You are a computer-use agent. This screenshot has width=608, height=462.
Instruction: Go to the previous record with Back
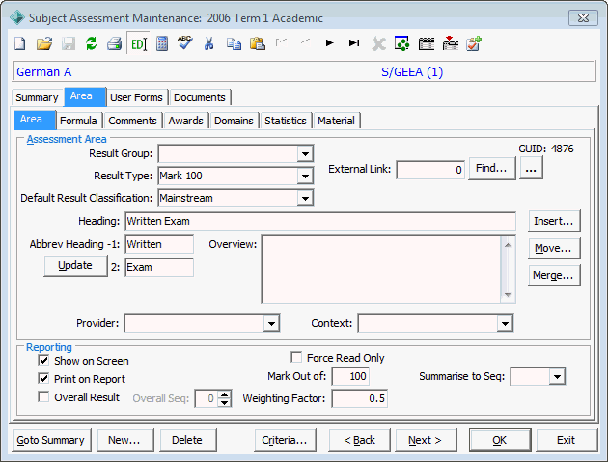(359, 440)
